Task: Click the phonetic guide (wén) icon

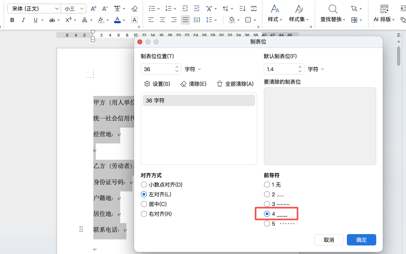Action: [117, 9]
